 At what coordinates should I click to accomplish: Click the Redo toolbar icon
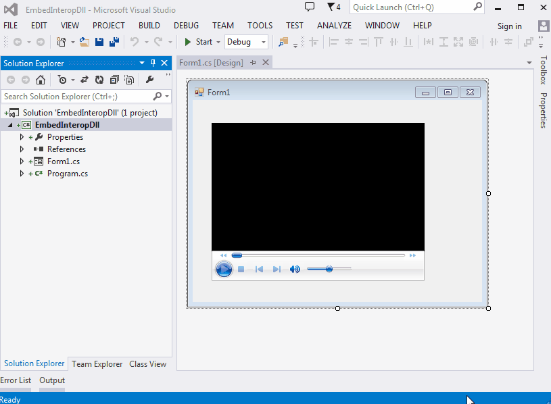(158, 42)
